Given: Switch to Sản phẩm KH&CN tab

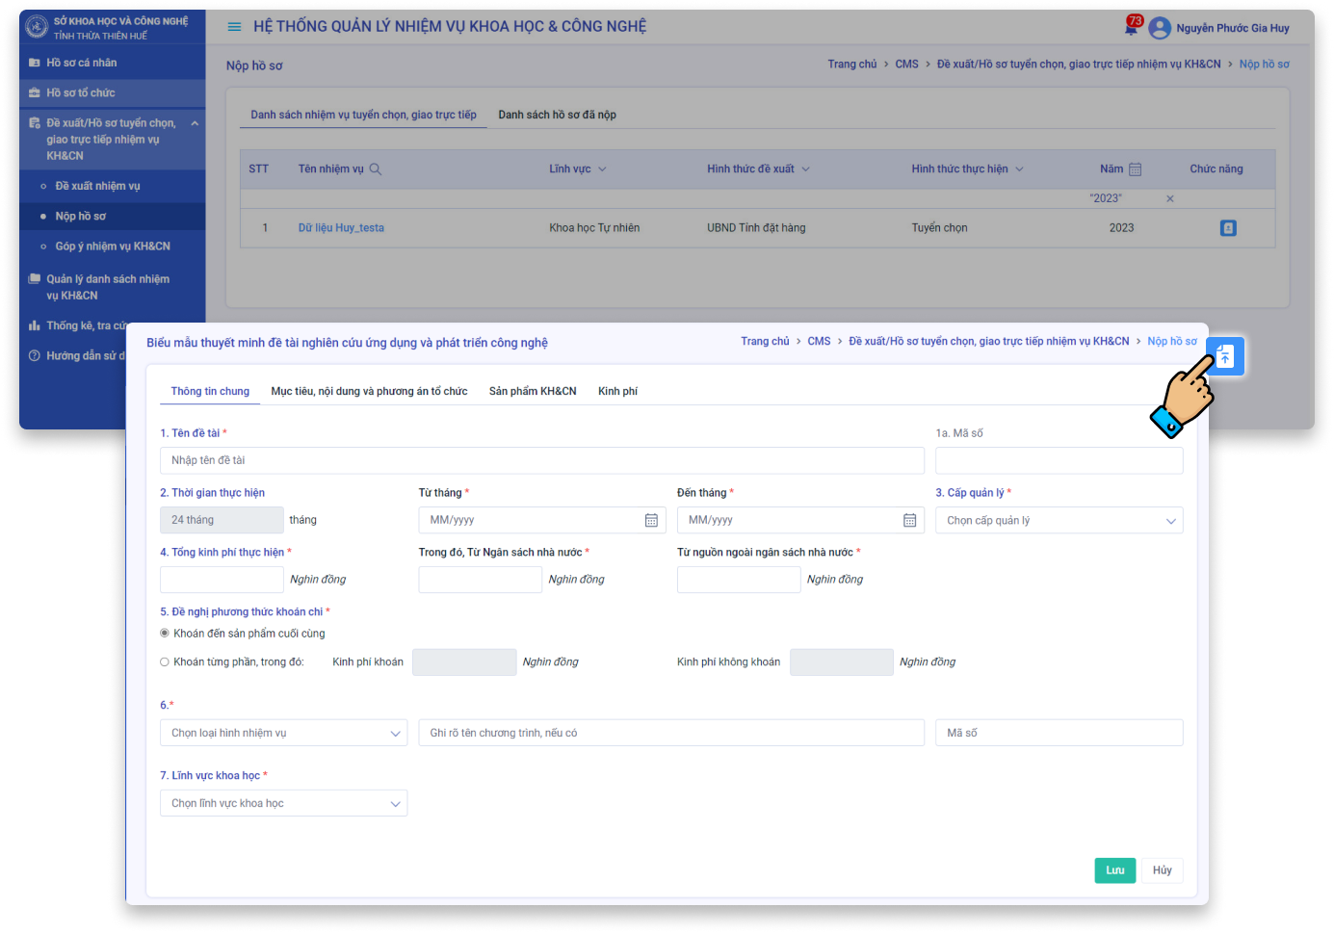Looking at the screenshot, I should point(533,392).
